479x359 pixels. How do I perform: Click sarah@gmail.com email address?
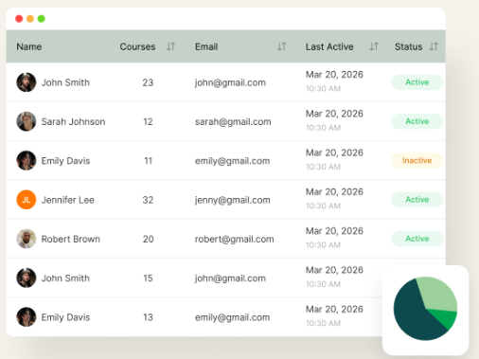[x=233, y=122]
